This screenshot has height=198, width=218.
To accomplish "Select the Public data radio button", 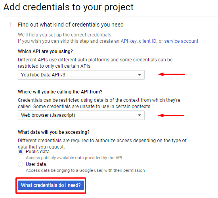I will [x=21, y=152].
